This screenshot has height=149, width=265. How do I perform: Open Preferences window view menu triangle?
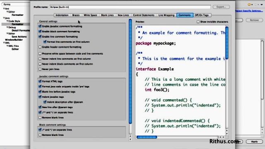262,5
